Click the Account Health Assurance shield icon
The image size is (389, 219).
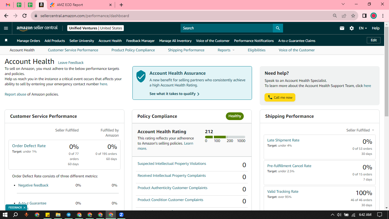141,76
